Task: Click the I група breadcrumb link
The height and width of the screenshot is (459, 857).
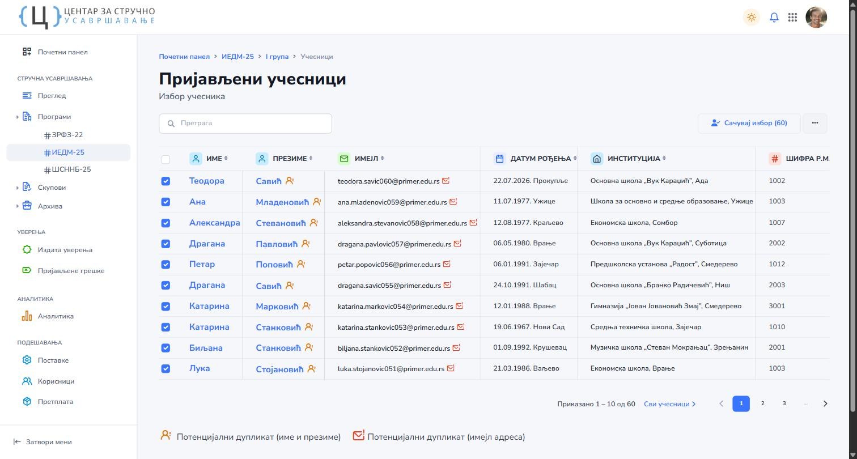Action: (x=277, y=57)
